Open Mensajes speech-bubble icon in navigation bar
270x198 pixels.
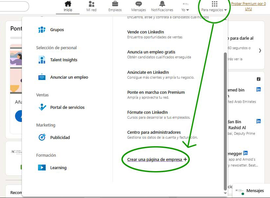tap(139, 4)
